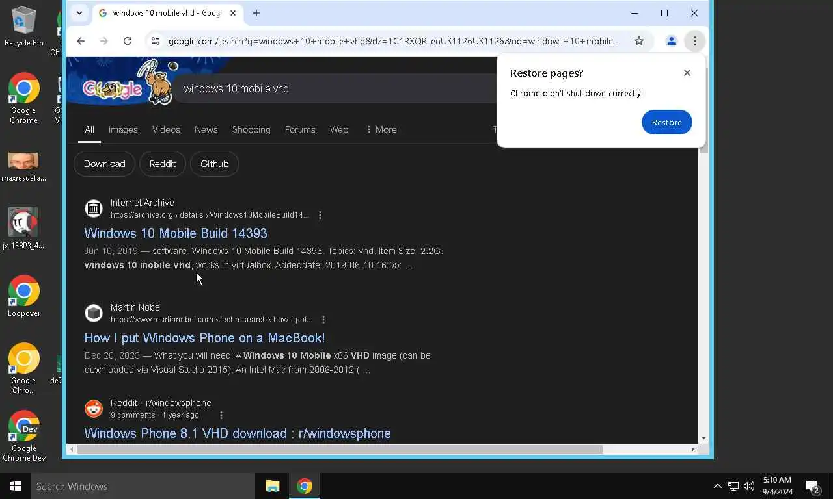Click the Reddit site icon
The image size is (833, 499).
pyautogui.click(x=94, y=408)
